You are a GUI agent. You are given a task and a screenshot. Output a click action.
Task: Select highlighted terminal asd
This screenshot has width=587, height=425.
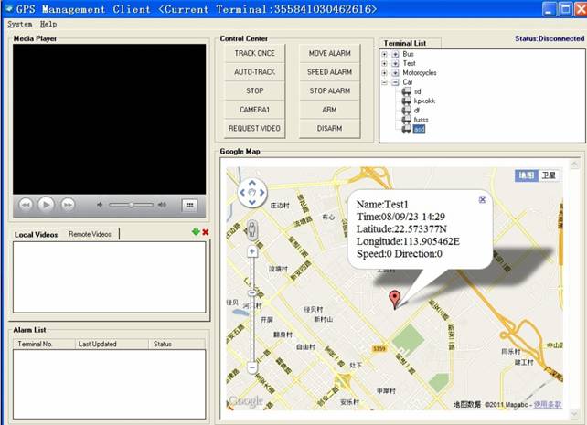(x=419, y=129)
